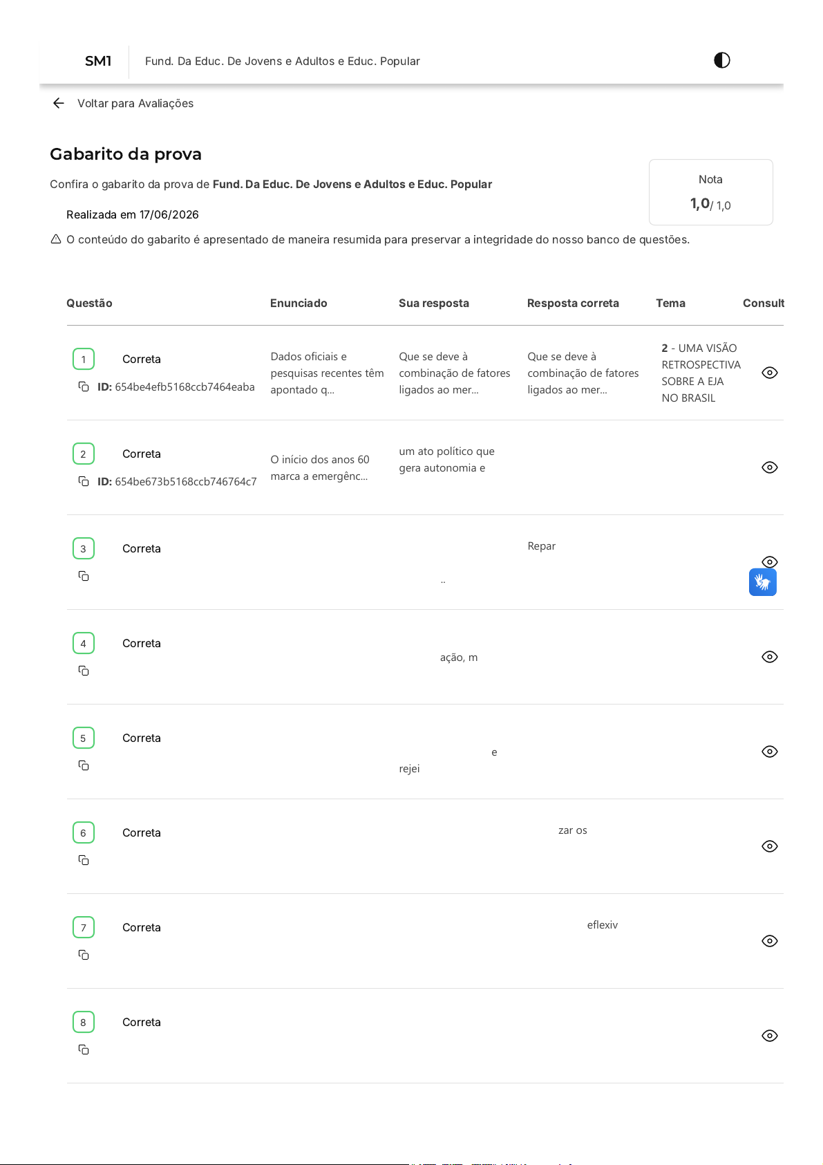View question 1 details with eye icon
823x1165 pixels.
[x=770, y=373]
